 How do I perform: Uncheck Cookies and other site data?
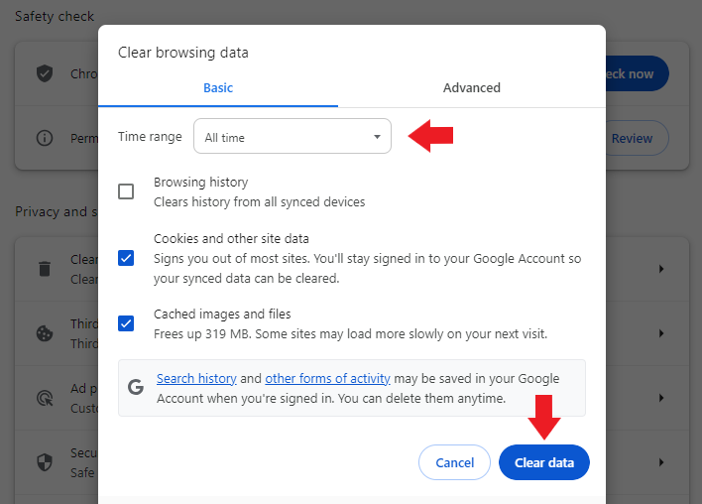(126, 258)
